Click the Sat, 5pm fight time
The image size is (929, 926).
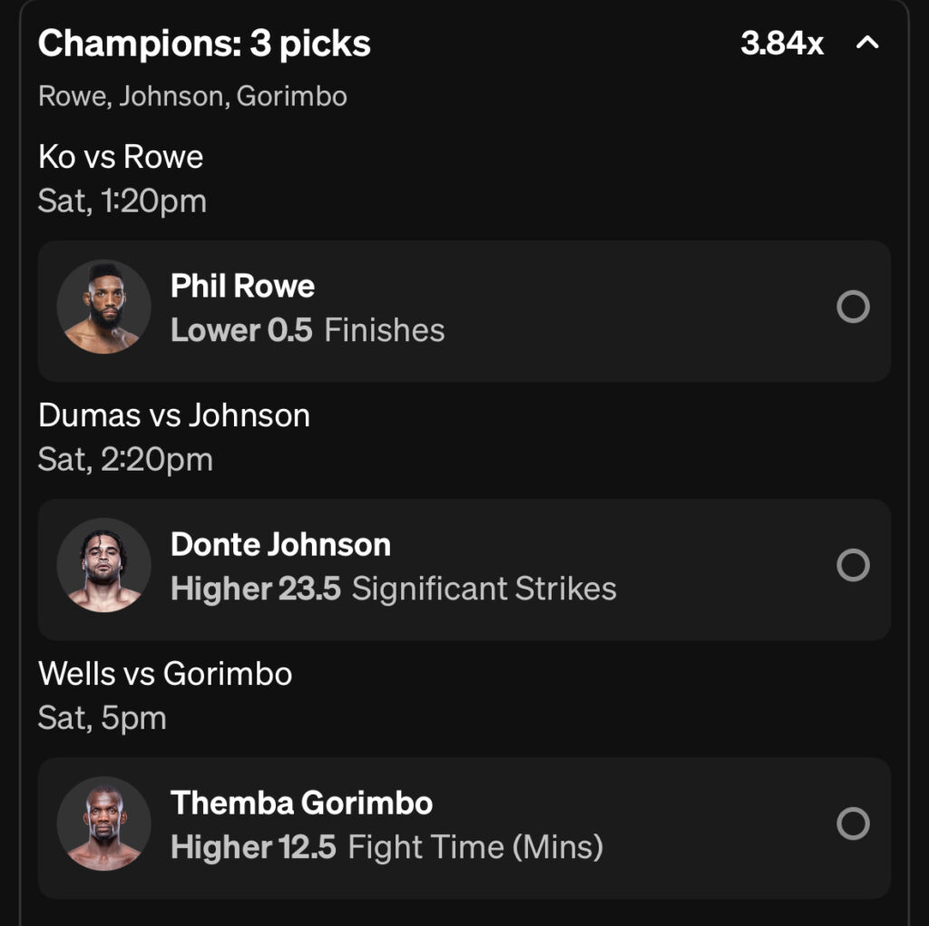coord(103,718)
